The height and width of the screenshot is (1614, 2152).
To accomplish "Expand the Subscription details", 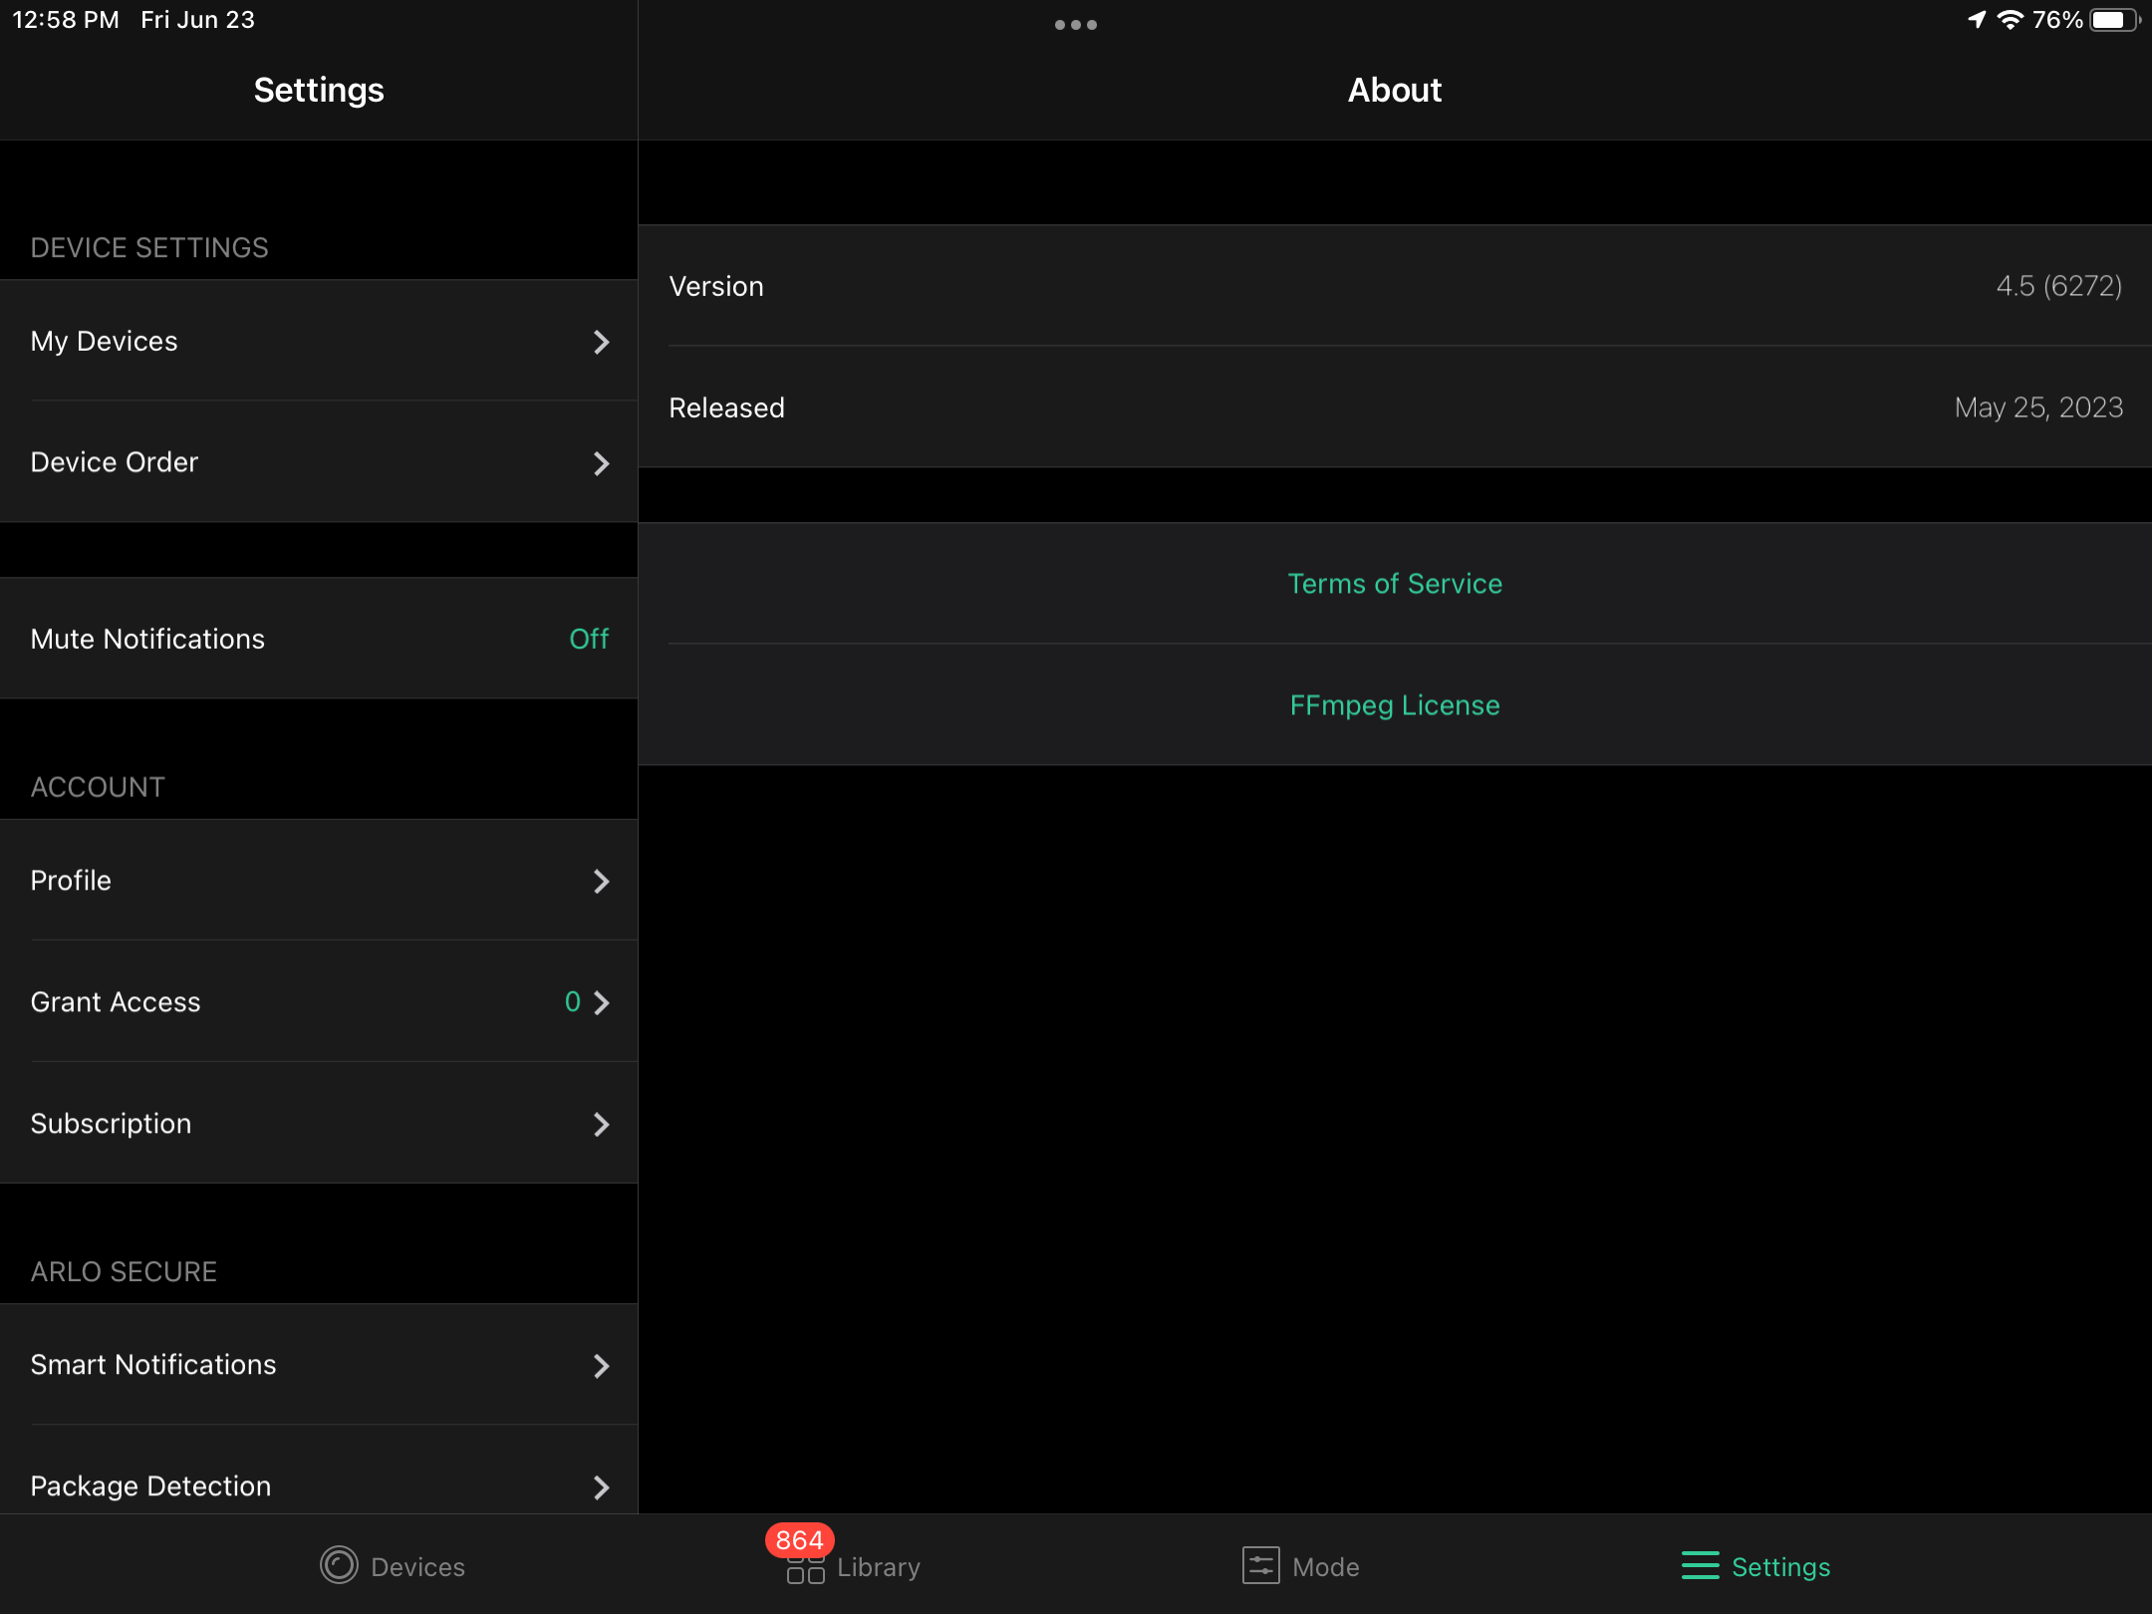I will click(x=319, y=1123).
